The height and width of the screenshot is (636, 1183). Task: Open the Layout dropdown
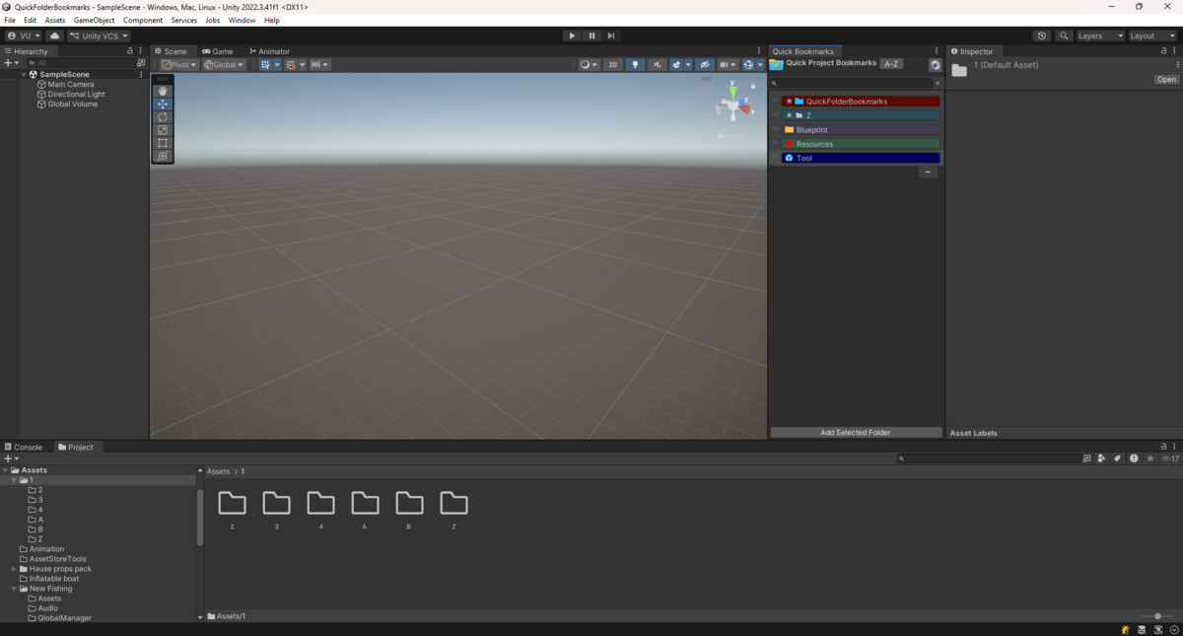tap(1152, 35)
